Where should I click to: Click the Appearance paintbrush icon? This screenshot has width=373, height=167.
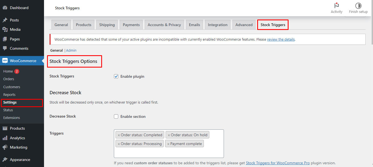5,160
